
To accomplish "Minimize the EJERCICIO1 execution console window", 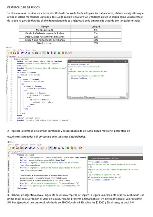I will (x=115, y=61).
